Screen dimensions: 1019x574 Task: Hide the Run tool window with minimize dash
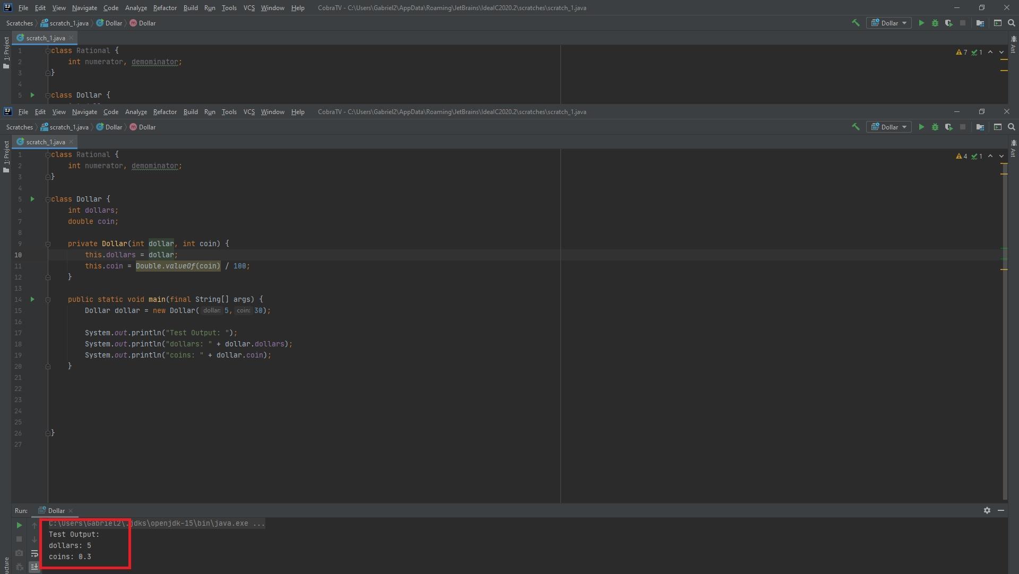tap(1001, 510)
